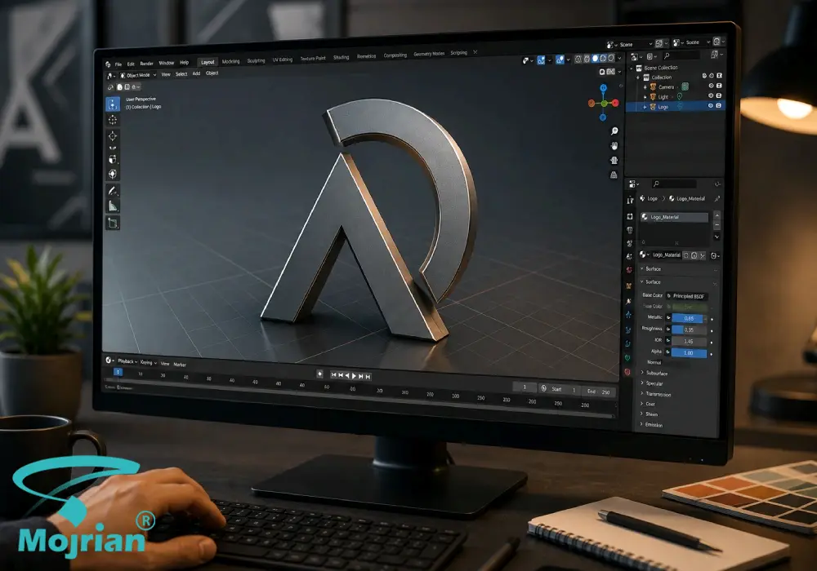Image resolution: width=817 pixels, height=571 pixels.
Task: Activate the Measure ruler tool
Action: click(x=113, y=206)
